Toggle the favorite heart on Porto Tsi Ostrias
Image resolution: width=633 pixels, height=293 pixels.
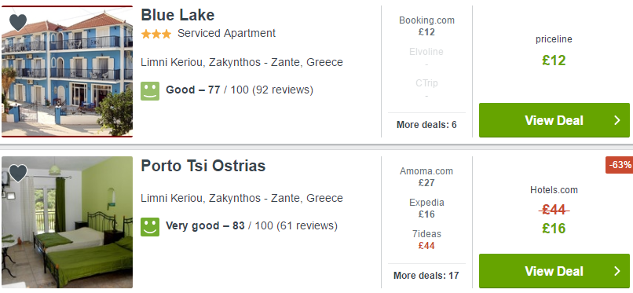18,173
